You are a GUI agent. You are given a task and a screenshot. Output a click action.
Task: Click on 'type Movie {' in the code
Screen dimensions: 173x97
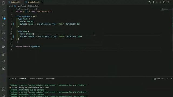(x=24, y=19)
